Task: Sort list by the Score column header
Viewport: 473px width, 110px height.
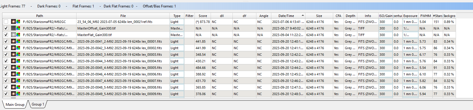Action: click(x=203, y=16)
